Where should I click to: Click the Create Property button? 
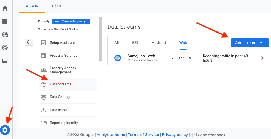[71, 21]
